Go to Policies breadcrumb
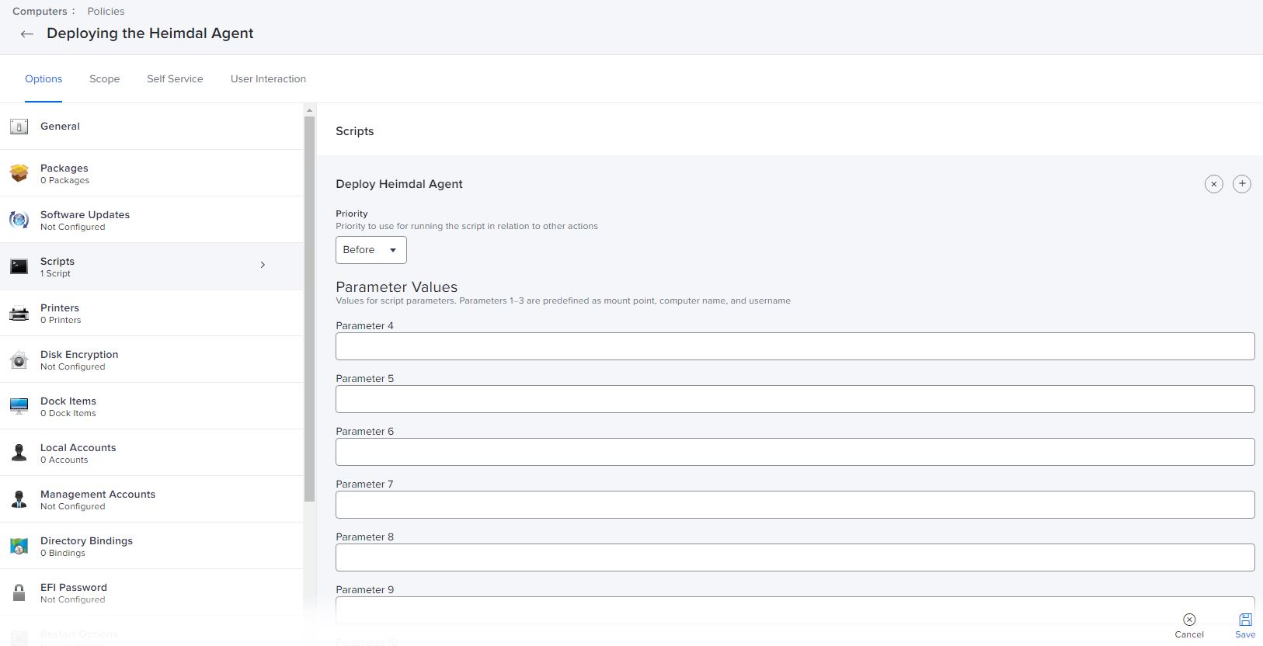This screenshot has width=1263, height=646. click(x=106, y=12)
